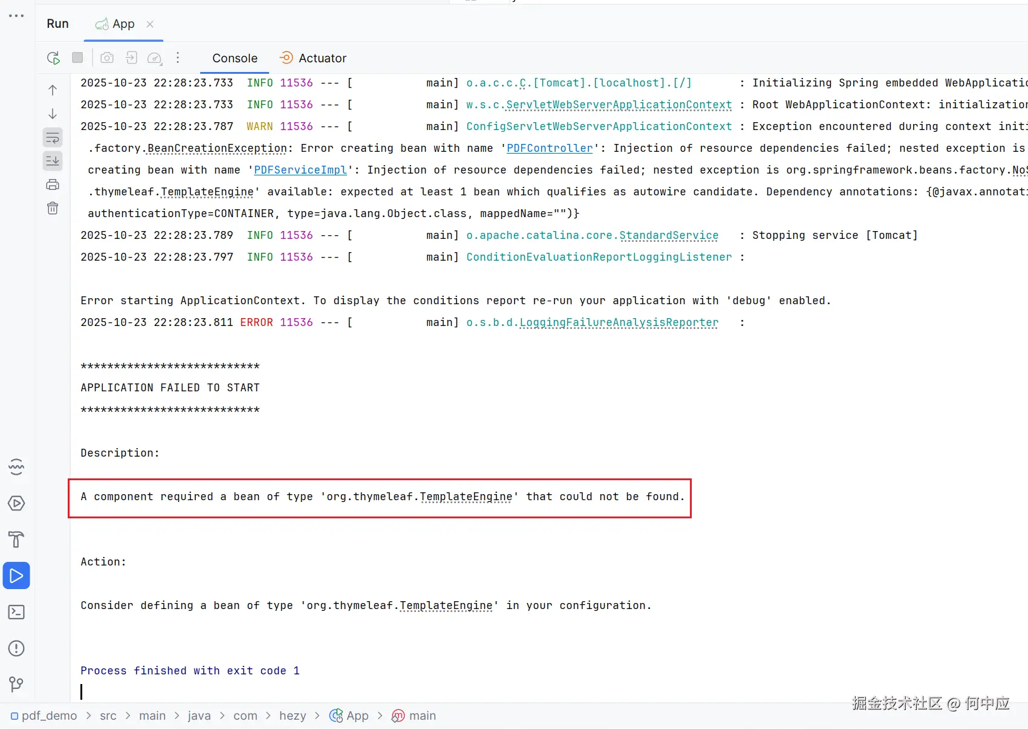Click the BeanCreationException text in console
This screenshot has width=1028, height=730.
pos(217,148)
